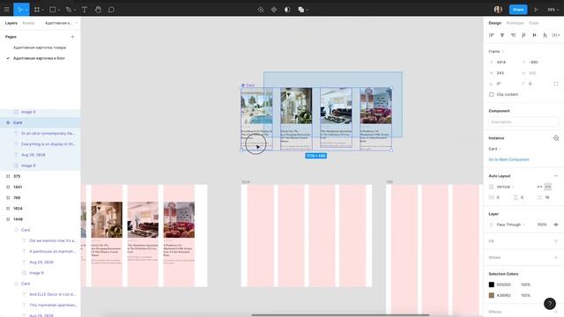Open the shape tools dropdown arrow

point(59,10)
